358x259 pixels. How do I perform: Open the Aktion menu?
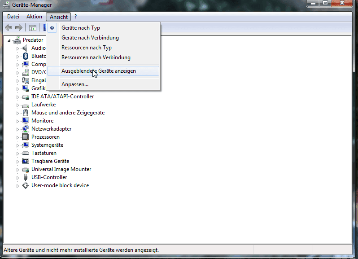pyautogui.click(x=34, y=17)
